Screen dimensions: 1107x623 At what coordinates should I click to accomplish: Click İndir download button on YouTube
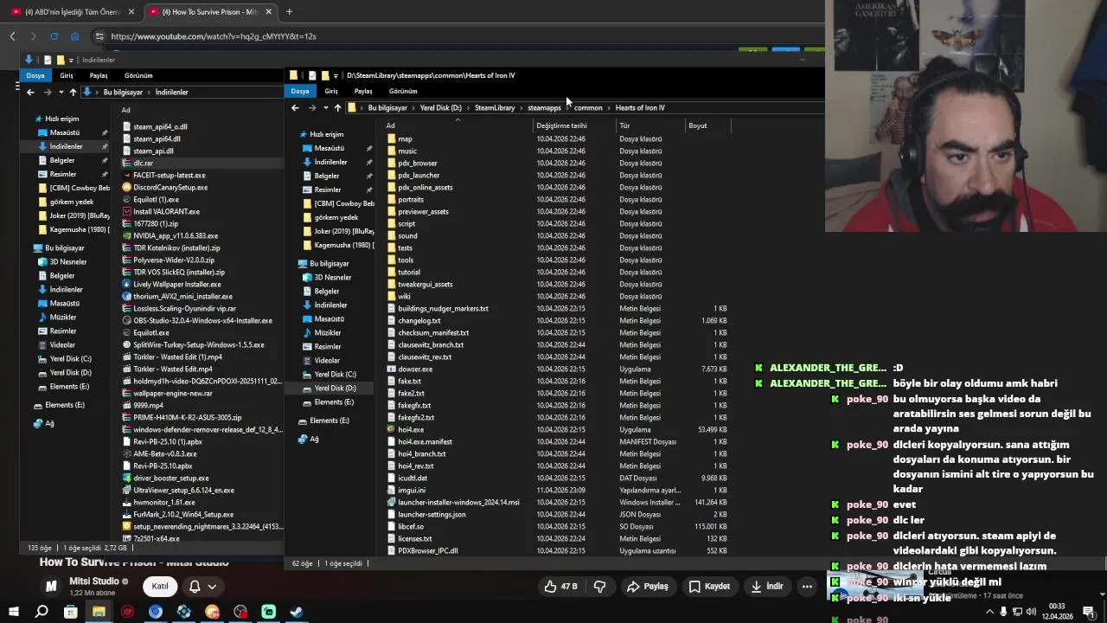click(767, 586)
